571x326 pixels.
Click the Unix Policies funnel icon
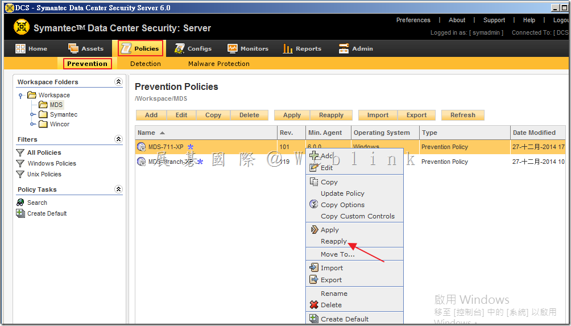tap(20, 174)
